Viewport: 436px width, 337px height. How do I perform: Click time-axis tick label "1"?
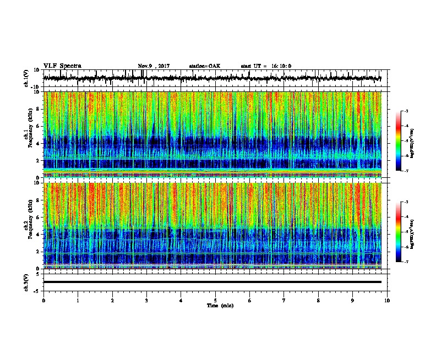(x=78, y=301)
